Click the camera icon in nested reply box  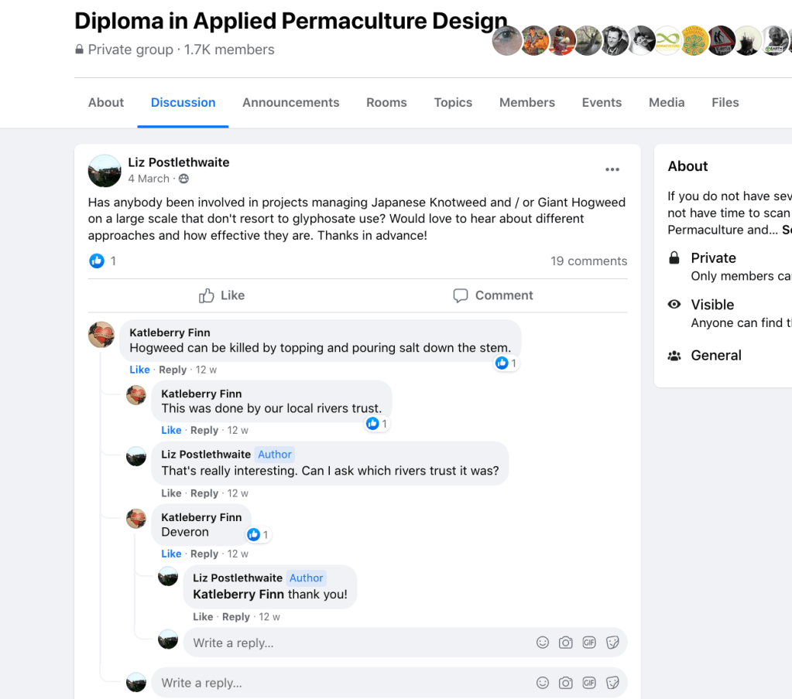(566, 643)
